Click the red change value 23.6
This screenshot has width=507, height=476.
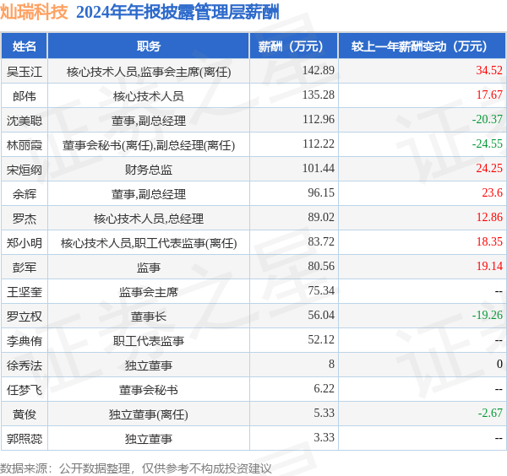[492, 192]
